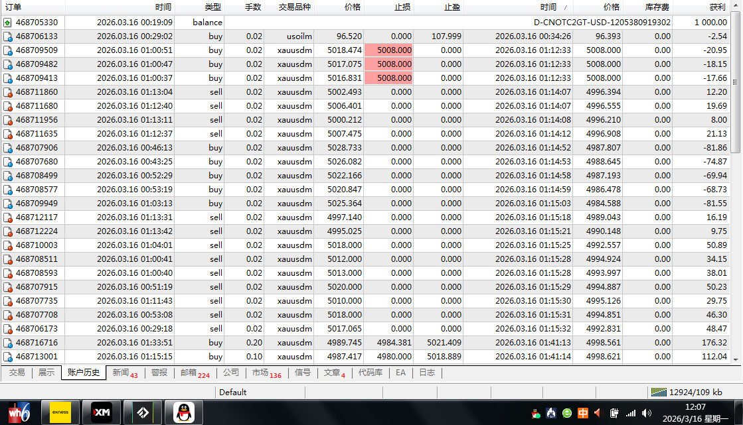Viewport: 743px width, 425px height.
Task: Open the XM terminal from the taskbar
Action: tap(102, 412)
